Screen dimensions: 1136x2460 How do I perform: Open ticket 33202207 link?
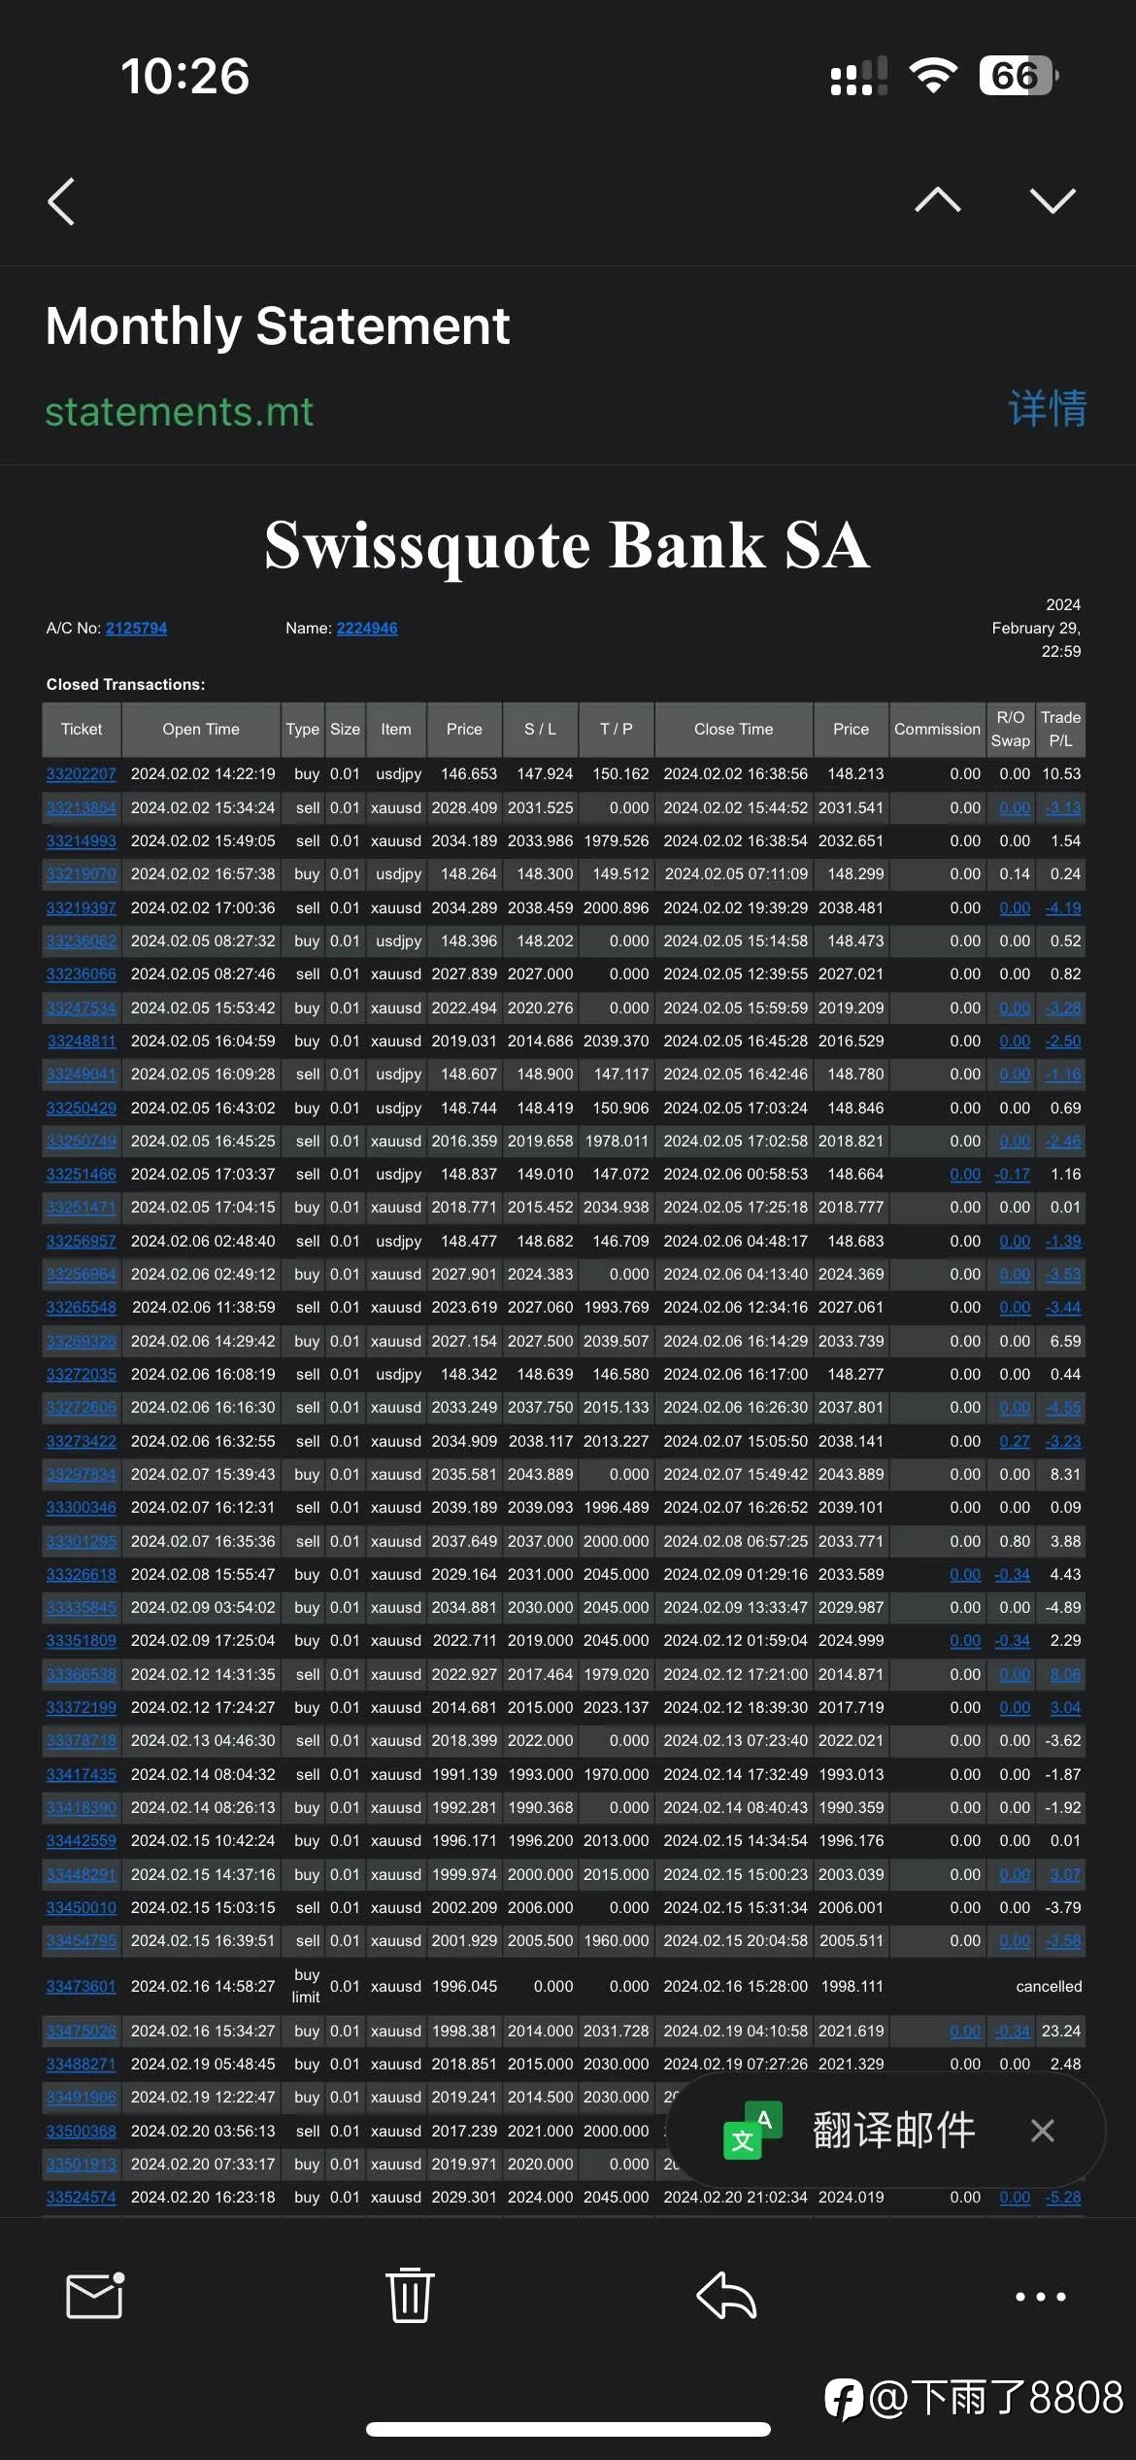(x=82, y=774)
